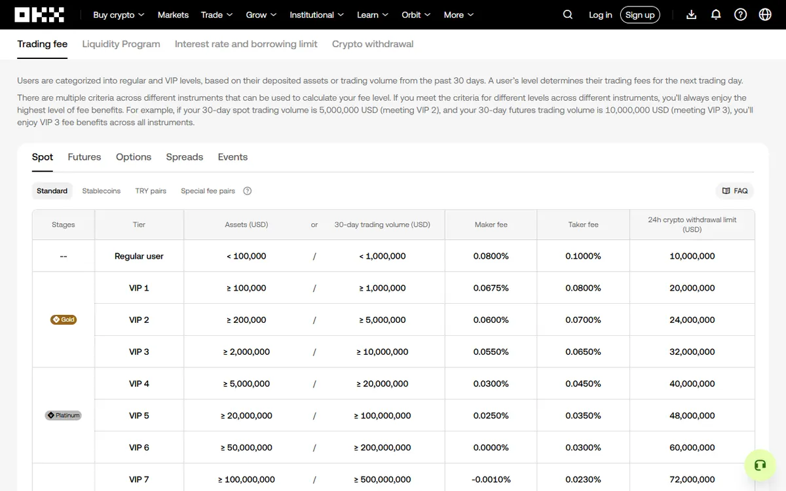Go to the Markets page
This screenshot has height=491, width=786.
pos(173,14)
